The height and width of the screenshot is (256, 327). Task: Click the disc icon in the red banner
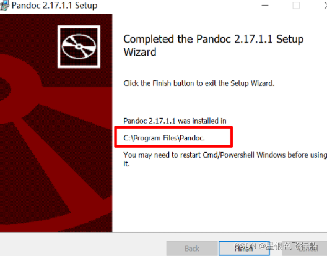coord(79,46)
